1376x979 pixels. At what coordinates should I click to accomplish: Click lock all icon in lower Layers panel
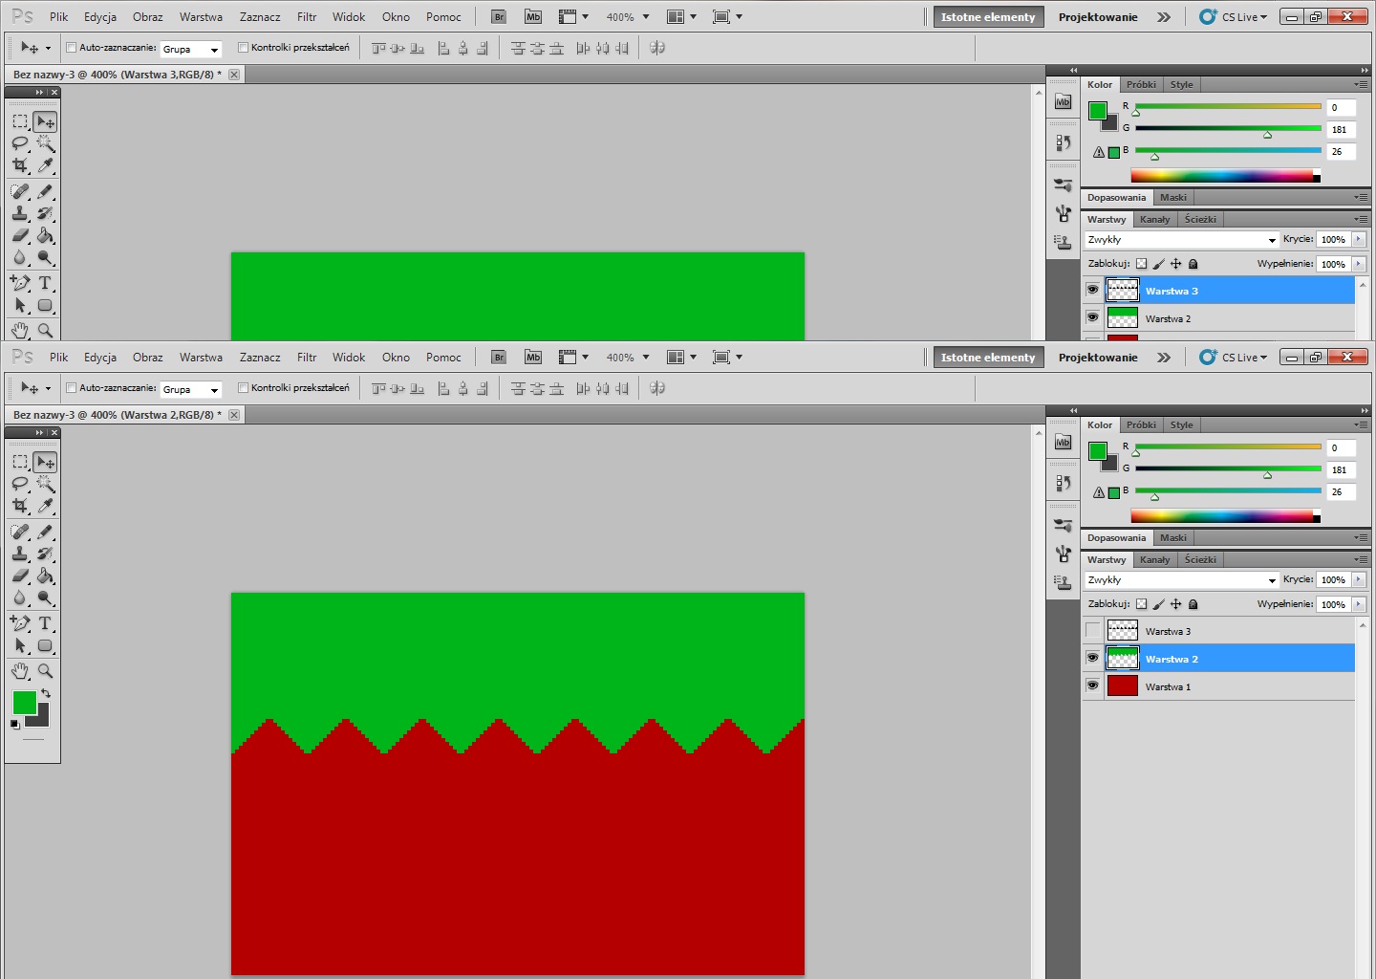[x=1193, y=604]
